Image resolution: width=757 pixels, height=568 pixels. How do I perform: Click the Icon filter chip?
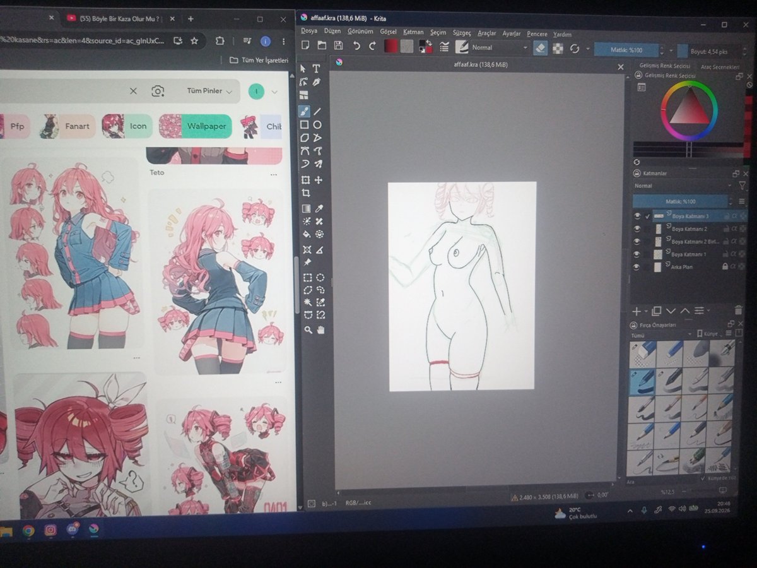coord(127,126)
